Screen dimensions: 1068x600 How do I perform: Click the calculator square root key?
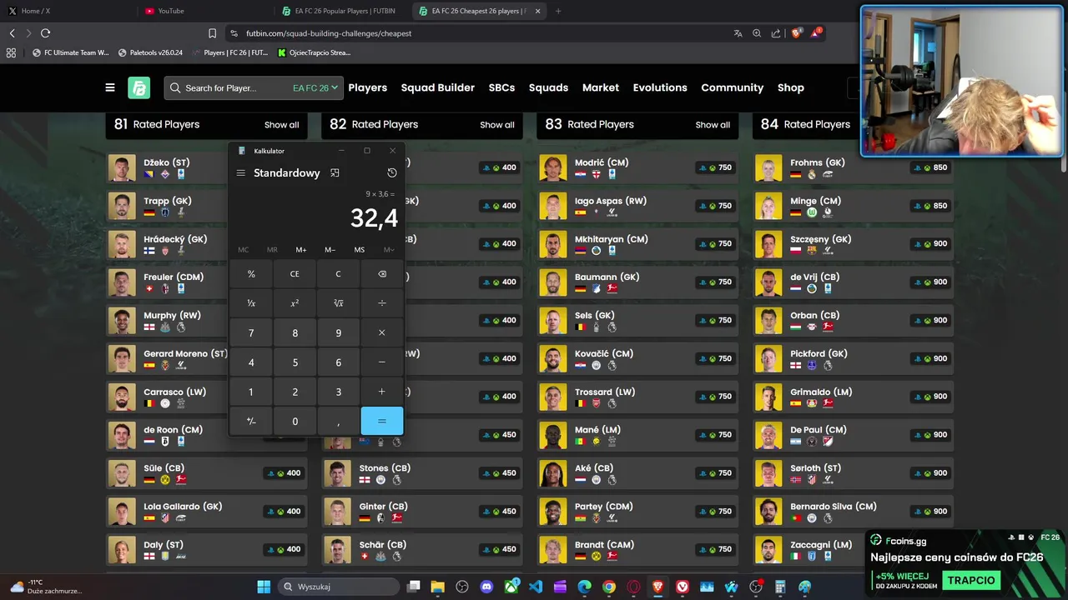338,303
